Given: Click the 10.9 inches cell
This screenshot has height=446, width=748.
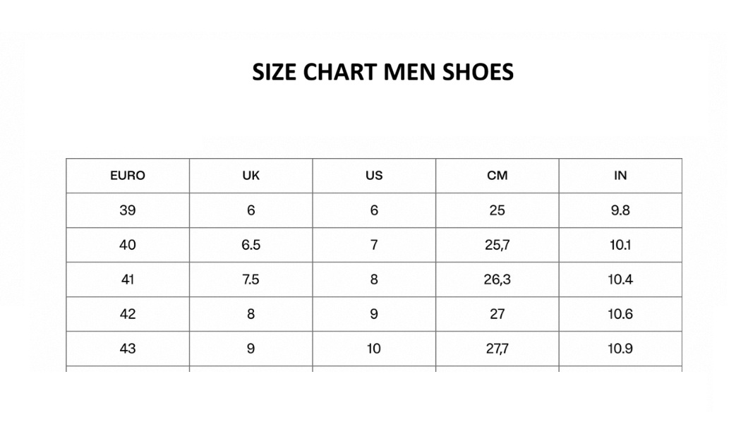Looking at the screenshot, I should (620, 349).
